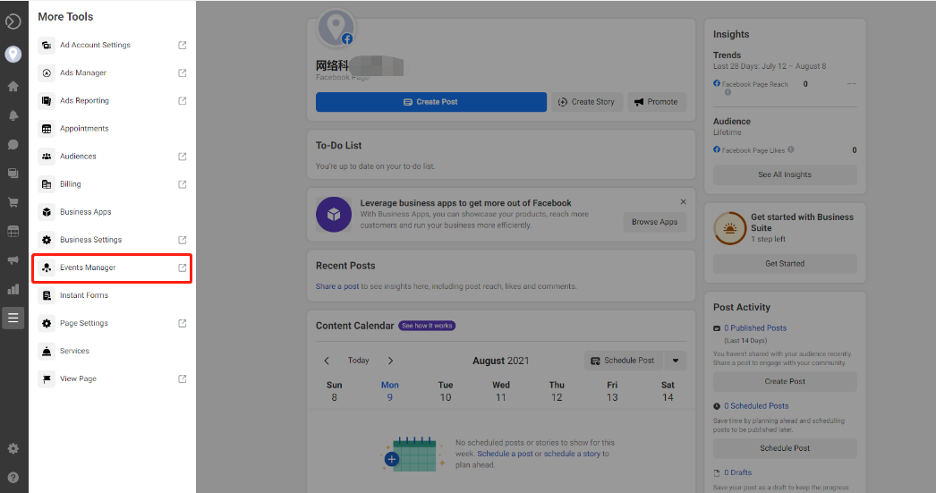Click Get Started button

click(x=785, y=264)
